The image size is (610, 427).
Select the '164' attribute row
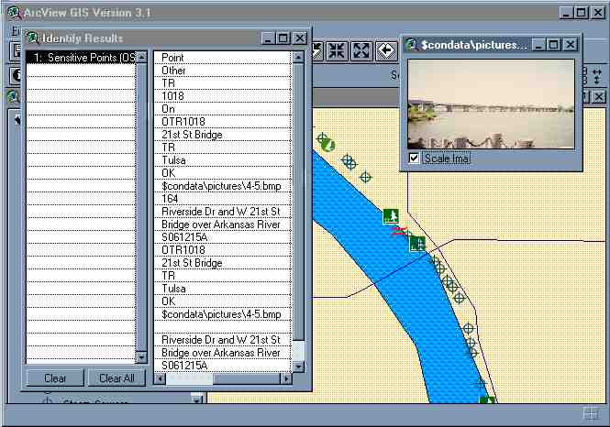[x=223, y=199]
